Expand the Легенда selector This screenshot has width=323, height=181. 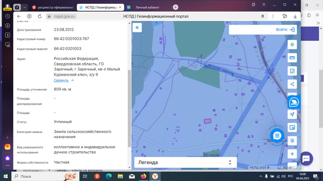185,162
